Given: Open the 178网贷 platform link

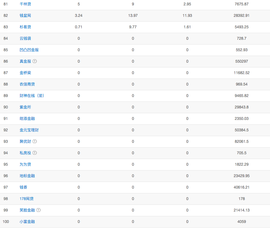Looking at the screenshot, I should pos(26,199).
